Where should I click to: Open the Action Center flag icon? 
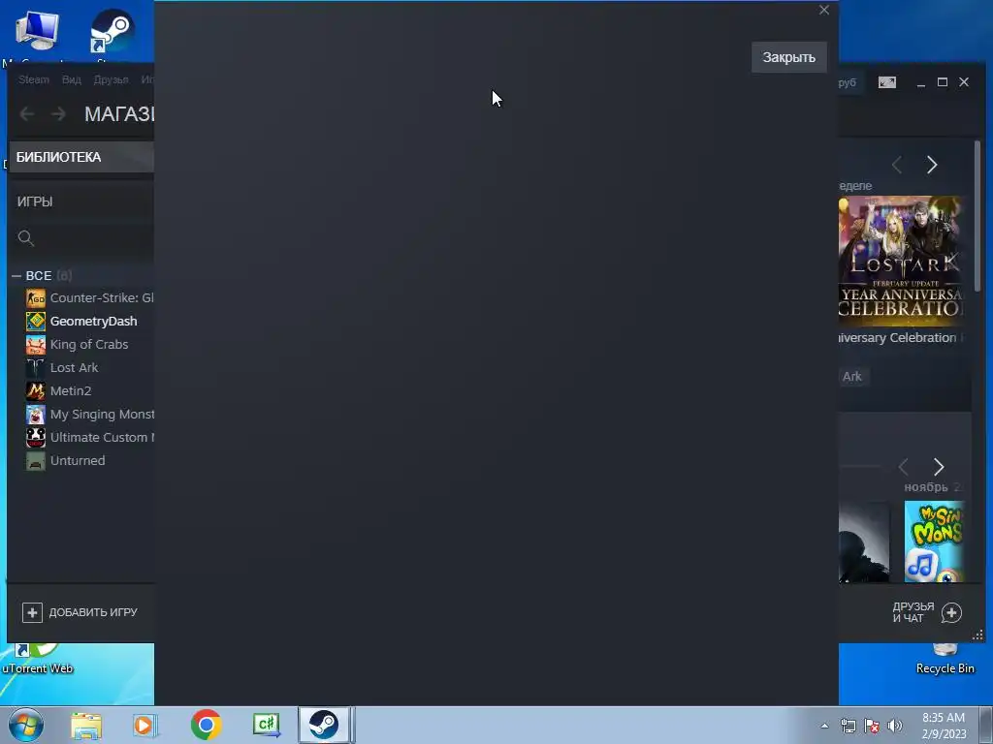point(872,726)
